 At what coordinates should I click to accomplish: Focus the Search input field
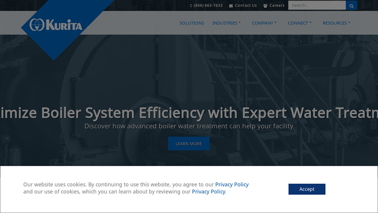click(x=317, y=5)
